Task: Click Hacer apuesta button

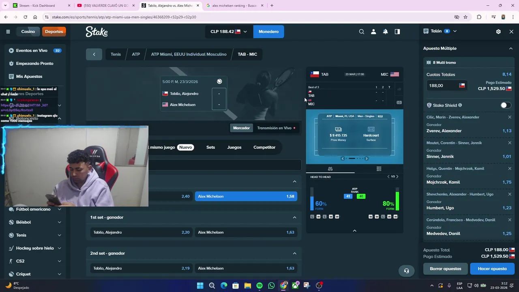Action: [492, 269]
